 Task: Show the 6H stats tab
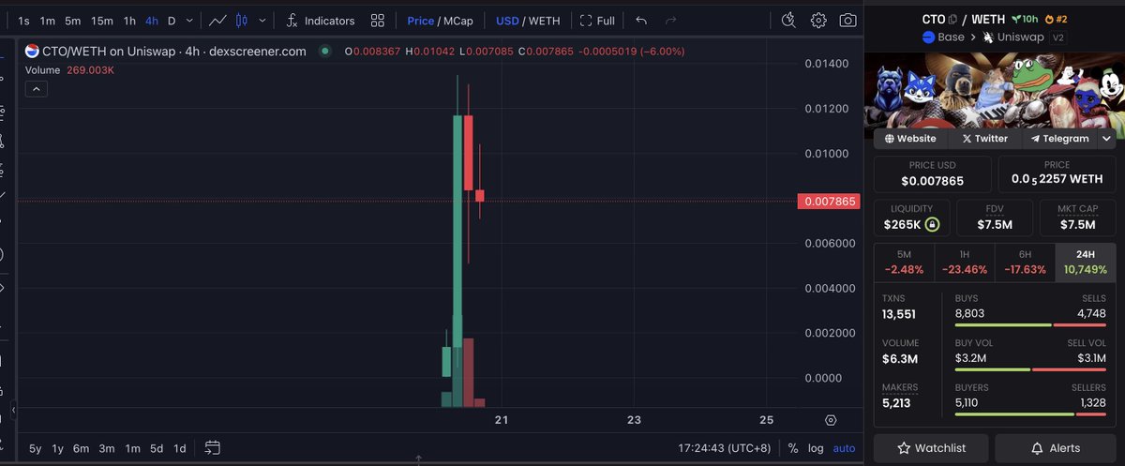[1026, 262]
